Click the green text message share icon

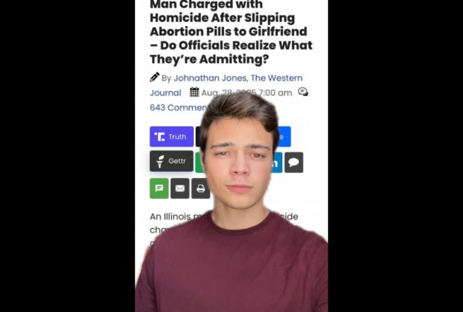click(x=159, y=188)
